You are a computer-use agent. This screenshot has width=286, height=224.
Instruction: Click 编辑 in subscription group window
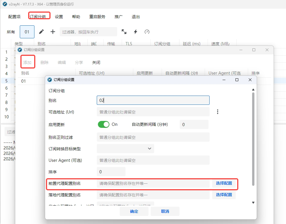[62, 62]
